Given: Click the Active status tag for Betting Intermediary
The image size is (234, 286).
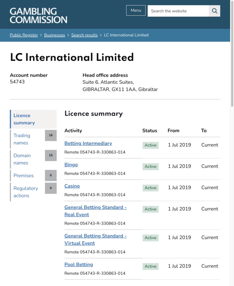Looking at the screenshot, I should tap(151, 145).
